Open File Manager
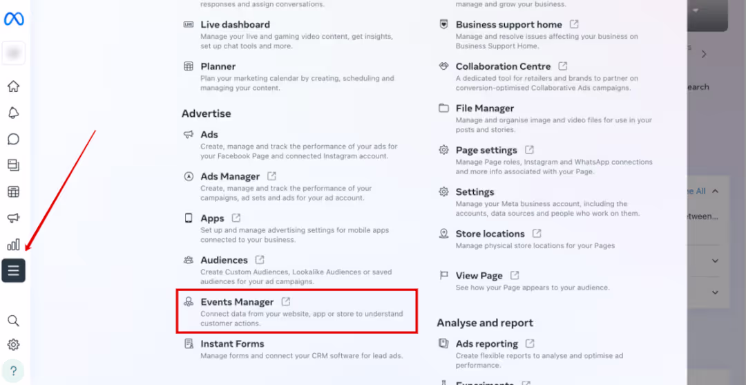 click(x=485, y=109)
